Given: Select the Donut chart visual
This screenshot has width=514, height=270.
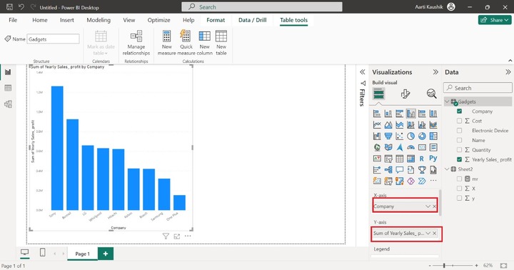Looking at the screenshot, I should [422, 136].
